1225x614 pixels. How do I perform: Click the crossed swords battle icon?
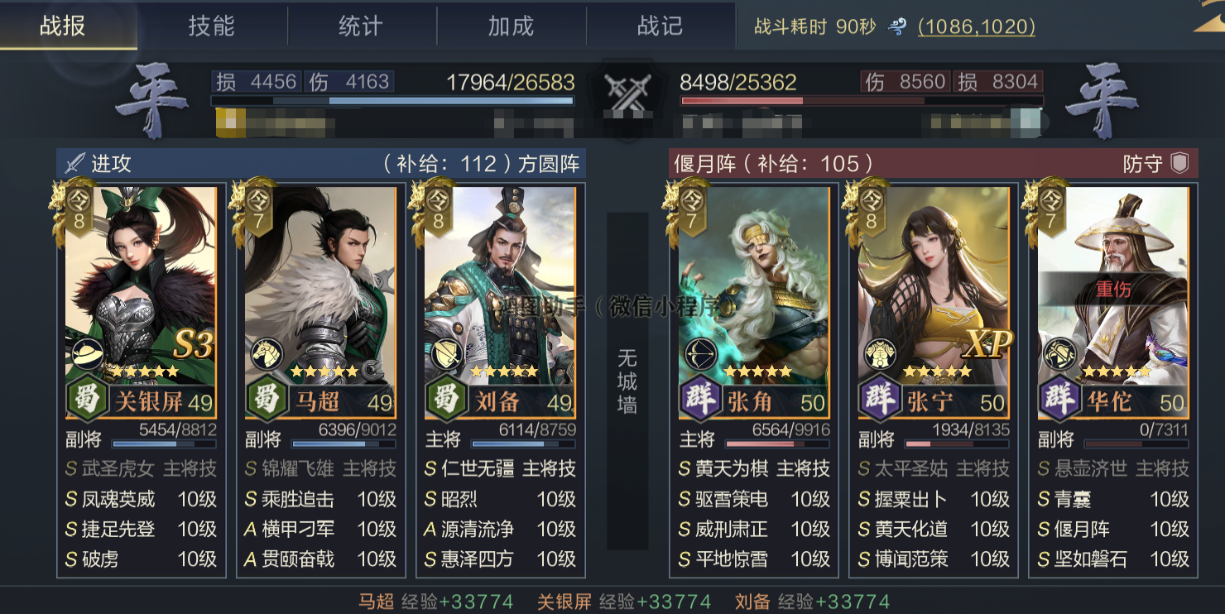click(x=627, y=94)
